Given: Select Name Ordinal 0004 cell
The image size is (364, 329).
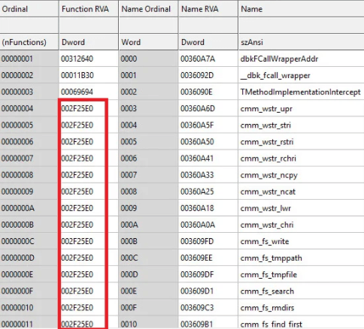Looking at the screenshot, I should point(148,125).
